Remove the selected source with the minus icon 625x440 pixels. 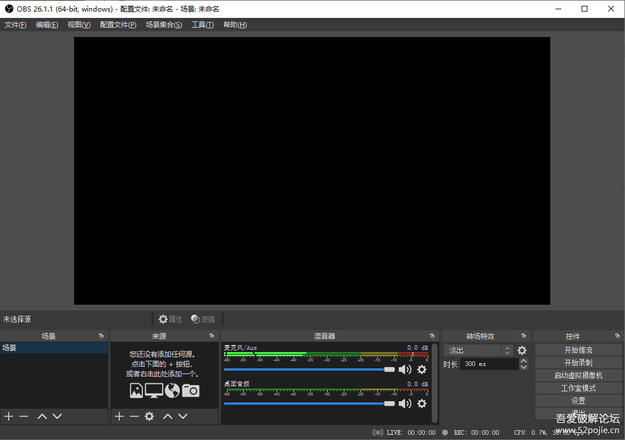[134, 416]
